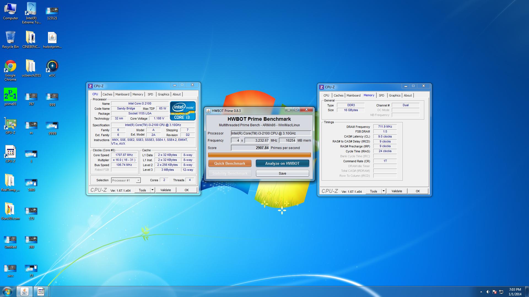529x297 pixels.
Task: Click Analyze on HWBOT button
Action: [282, 163]
